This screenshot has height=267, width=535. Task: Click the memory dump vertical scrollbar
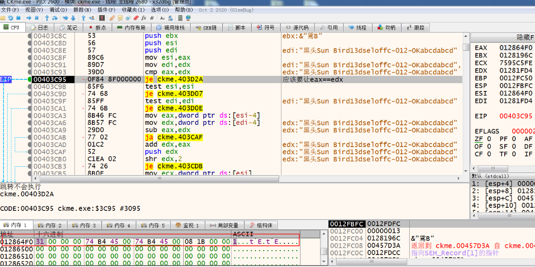[x=324, y=248]
